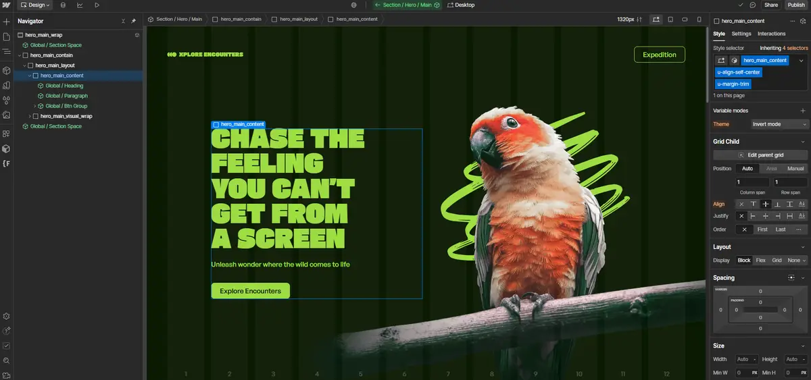Viewport: 811px width, 380px height.
Task: Select the tablet breakpoint icon
Action: tap(670, 19)
